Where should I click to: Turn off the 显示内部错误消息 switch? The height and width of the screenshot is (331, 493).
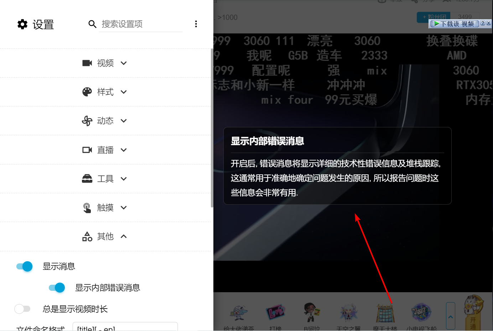pos(57,288)
